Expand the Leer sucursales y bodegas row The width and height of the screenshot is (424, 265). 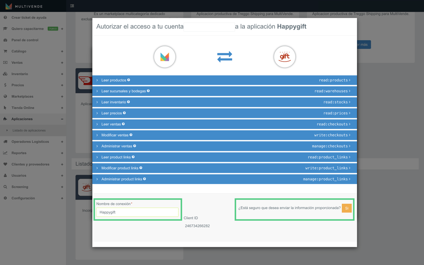point(224,91)
